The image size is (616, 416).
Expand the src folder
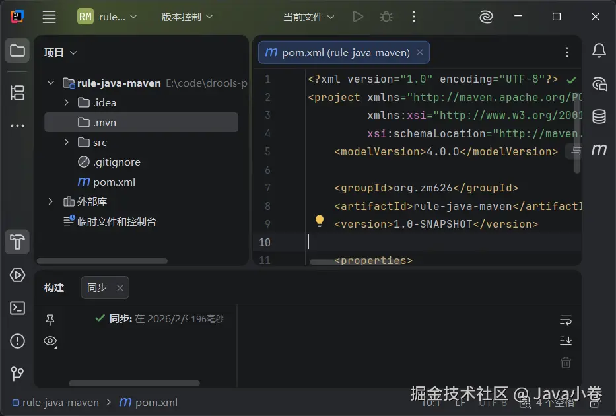(x=67, y=142)
